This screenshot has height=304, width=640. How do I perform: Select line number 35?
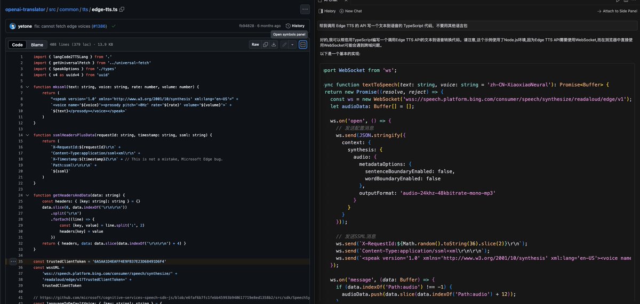pyautogui.click(x=20, y=261)
